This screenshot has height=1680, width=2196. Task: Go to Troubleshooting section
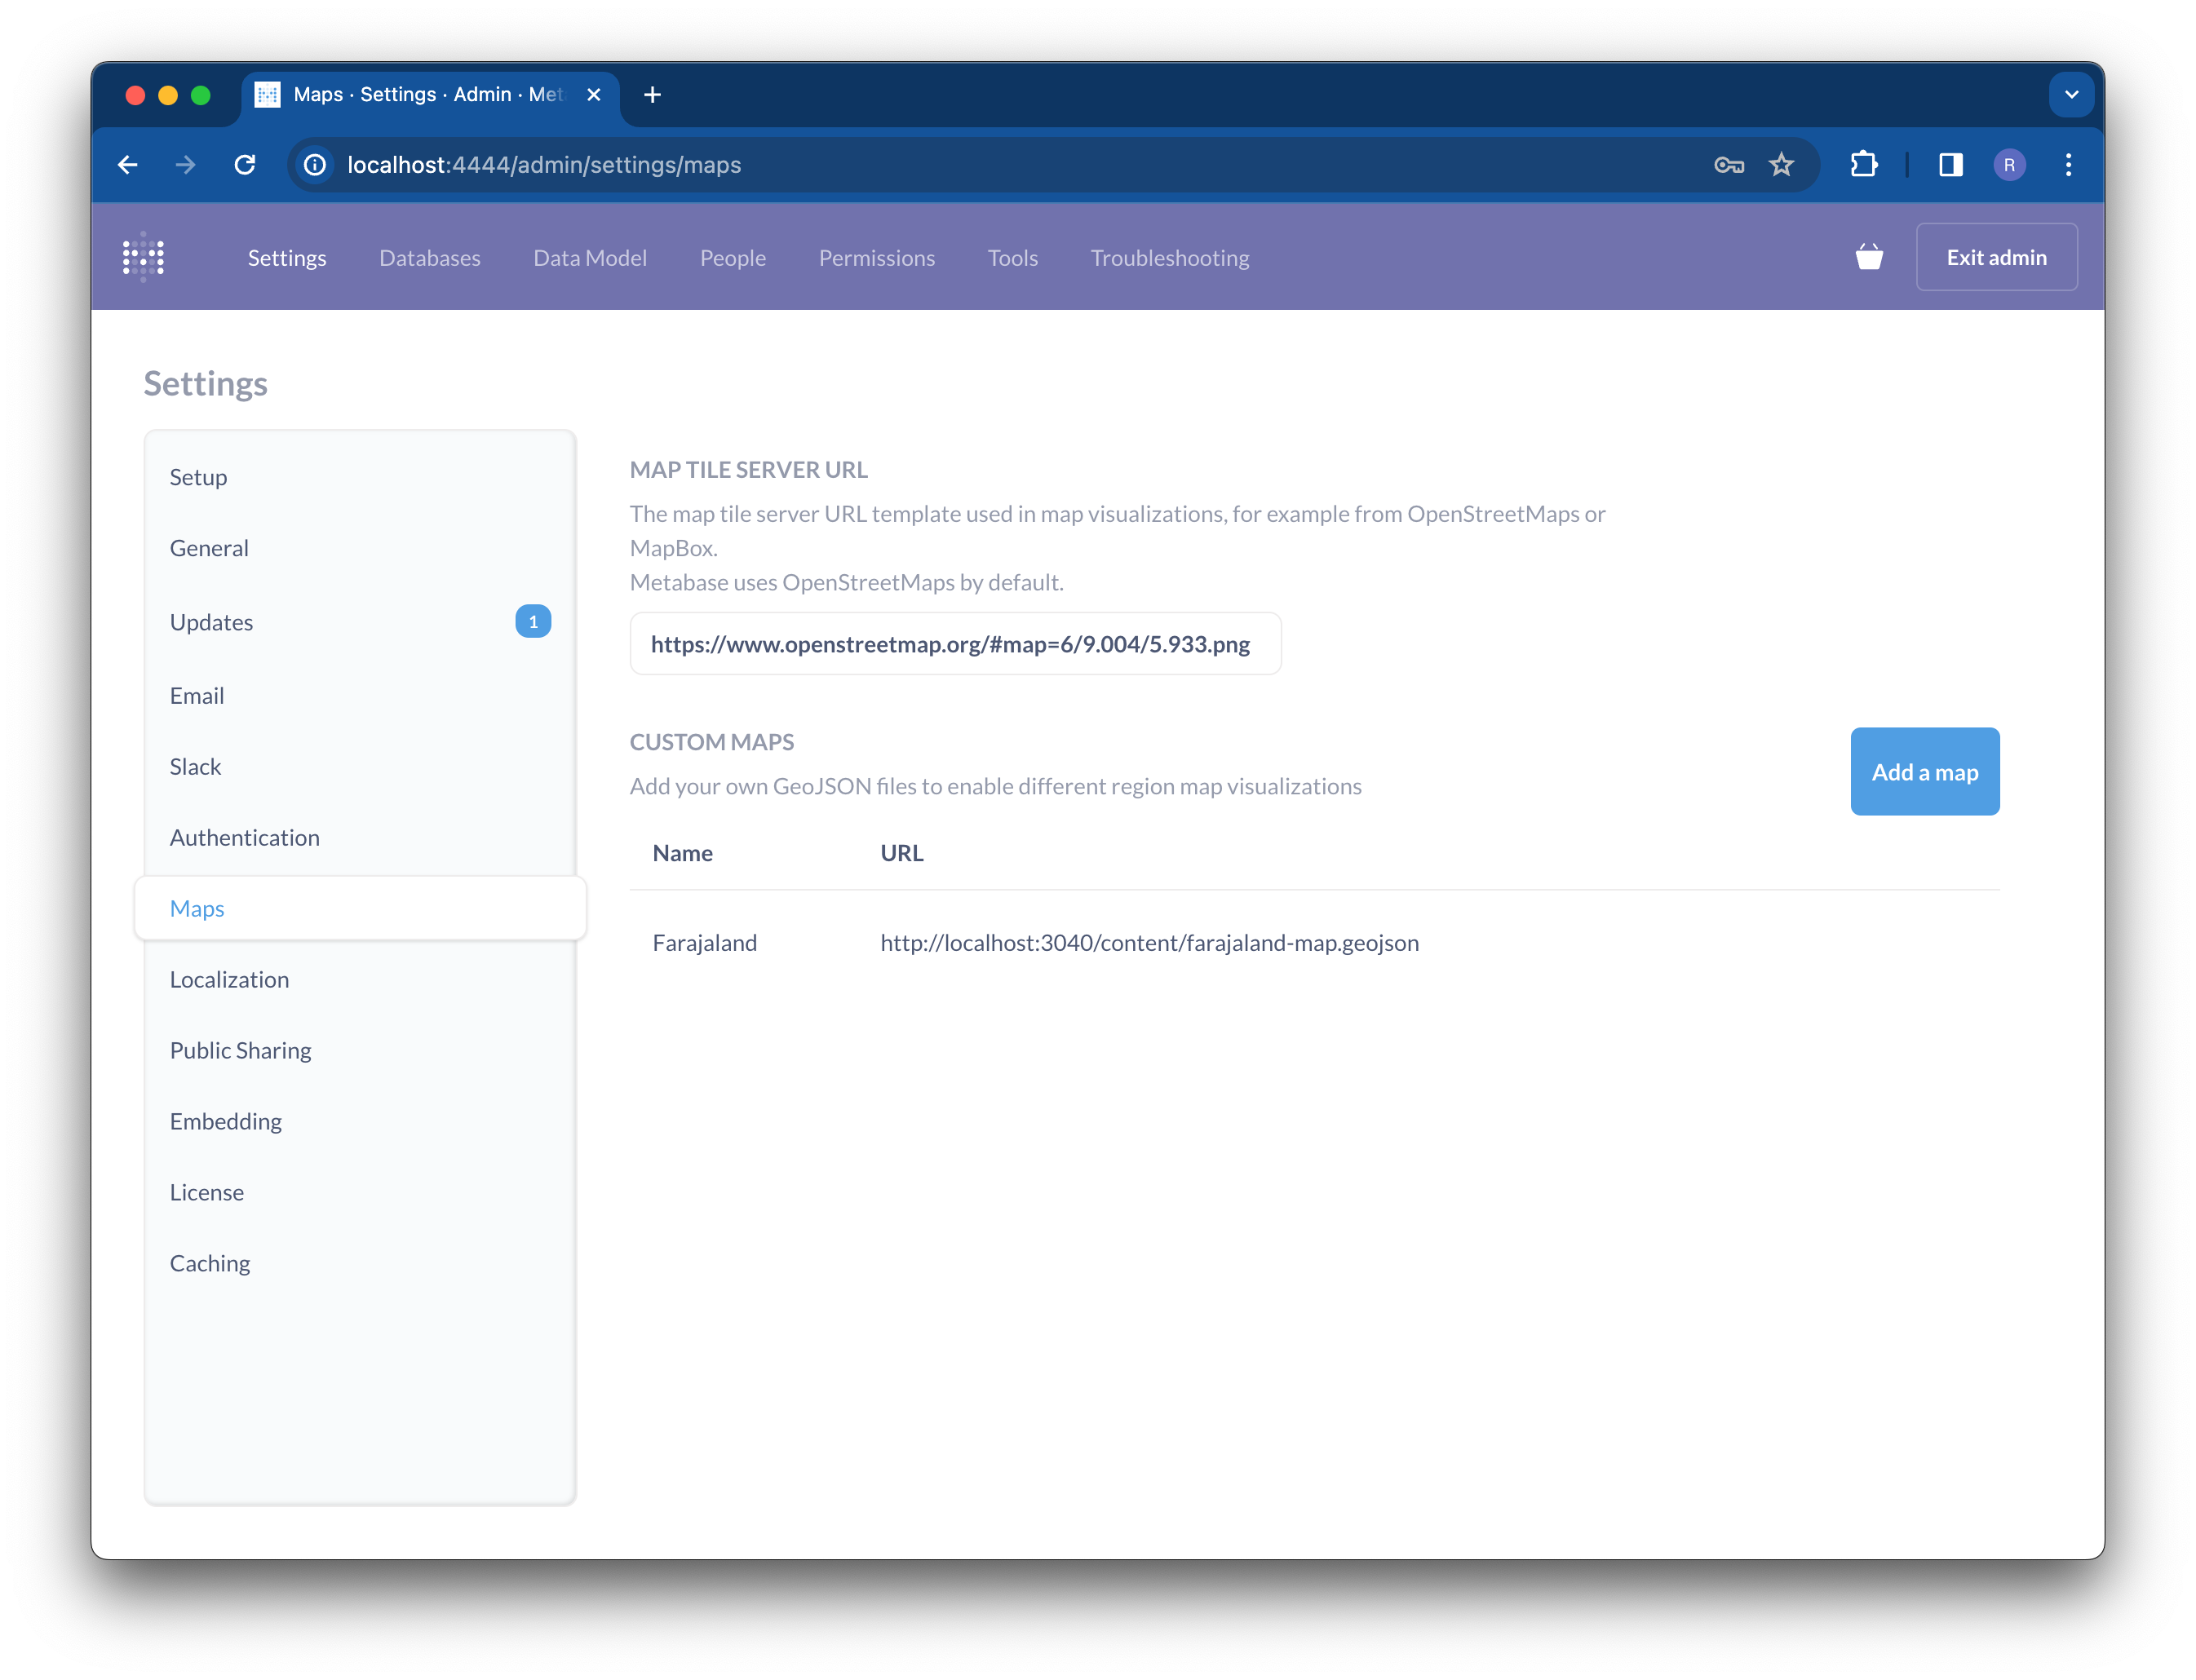click(1169, 258)
